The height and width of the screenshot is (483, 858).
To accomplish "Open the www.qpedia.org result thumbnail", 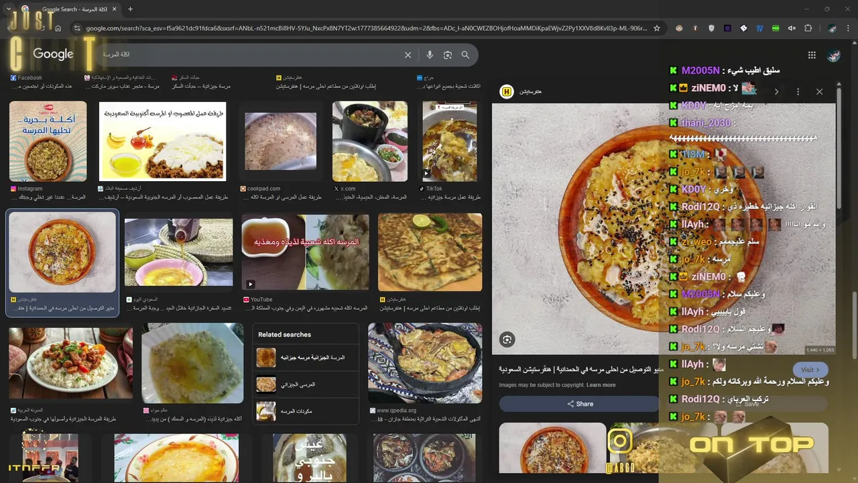I will [425, 363].
